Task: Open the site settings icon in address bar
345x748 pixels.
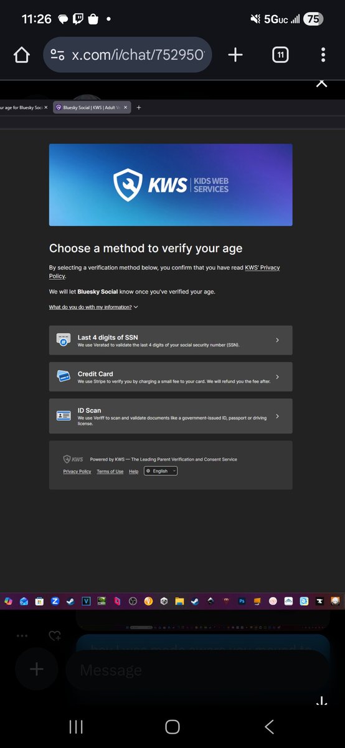Action: tap(58, 55)
